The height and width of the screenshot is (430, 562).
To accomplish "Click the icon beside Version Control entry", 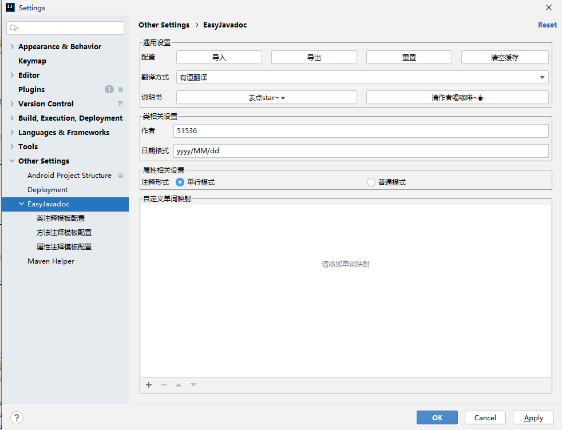I will (x=120, y=103).
